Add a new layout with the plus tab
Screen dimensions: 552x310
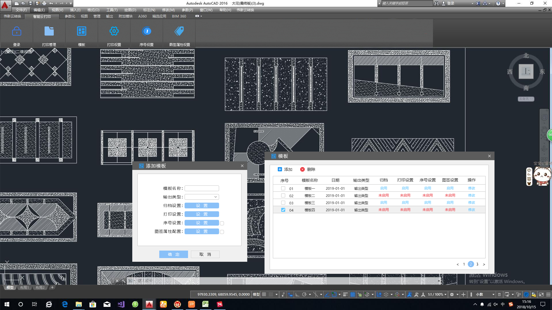click(52, 287)
